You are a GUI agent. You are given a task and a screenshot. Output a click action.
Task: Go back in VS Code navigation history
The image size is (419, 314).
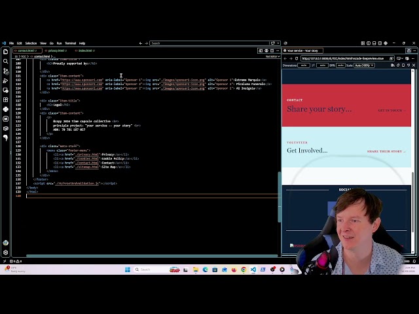point(141,43)
